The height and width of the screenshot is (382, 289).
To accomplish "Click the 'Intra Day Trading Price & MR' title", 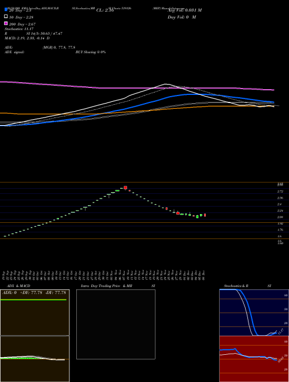I will pos(106,286).
